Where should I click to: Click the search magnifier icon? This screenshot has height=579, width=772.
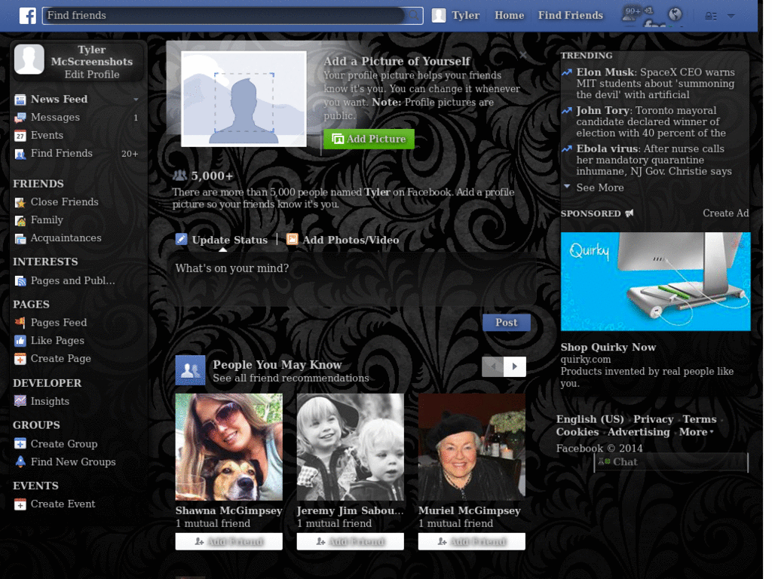[415, 16]
